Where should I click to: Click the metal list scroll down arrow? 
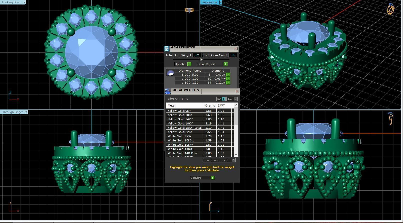click(236, 155)
